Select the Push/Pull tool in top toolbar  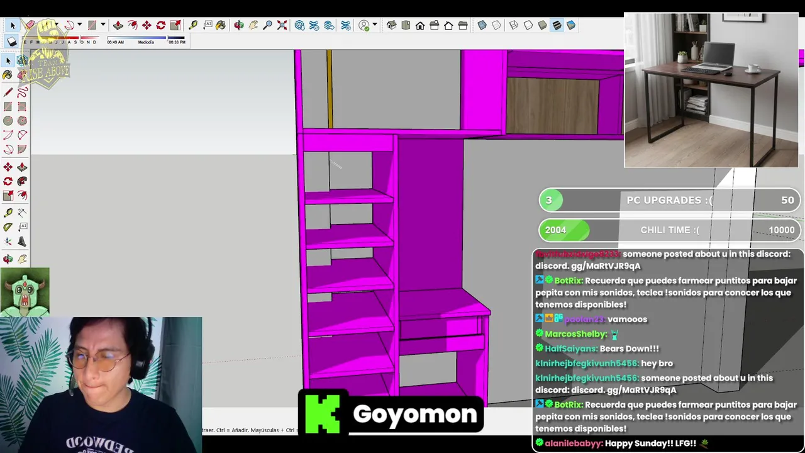[x=118, y=25]
